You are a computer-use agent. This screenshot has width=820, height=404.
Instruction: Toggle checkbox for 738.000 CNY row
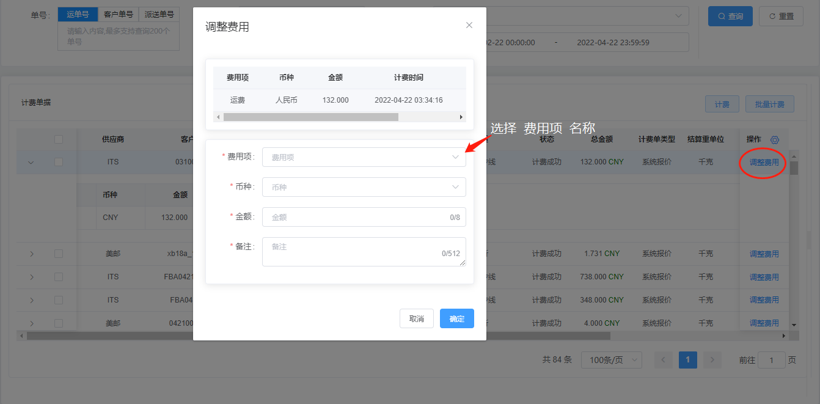click(x=59, y=277)
